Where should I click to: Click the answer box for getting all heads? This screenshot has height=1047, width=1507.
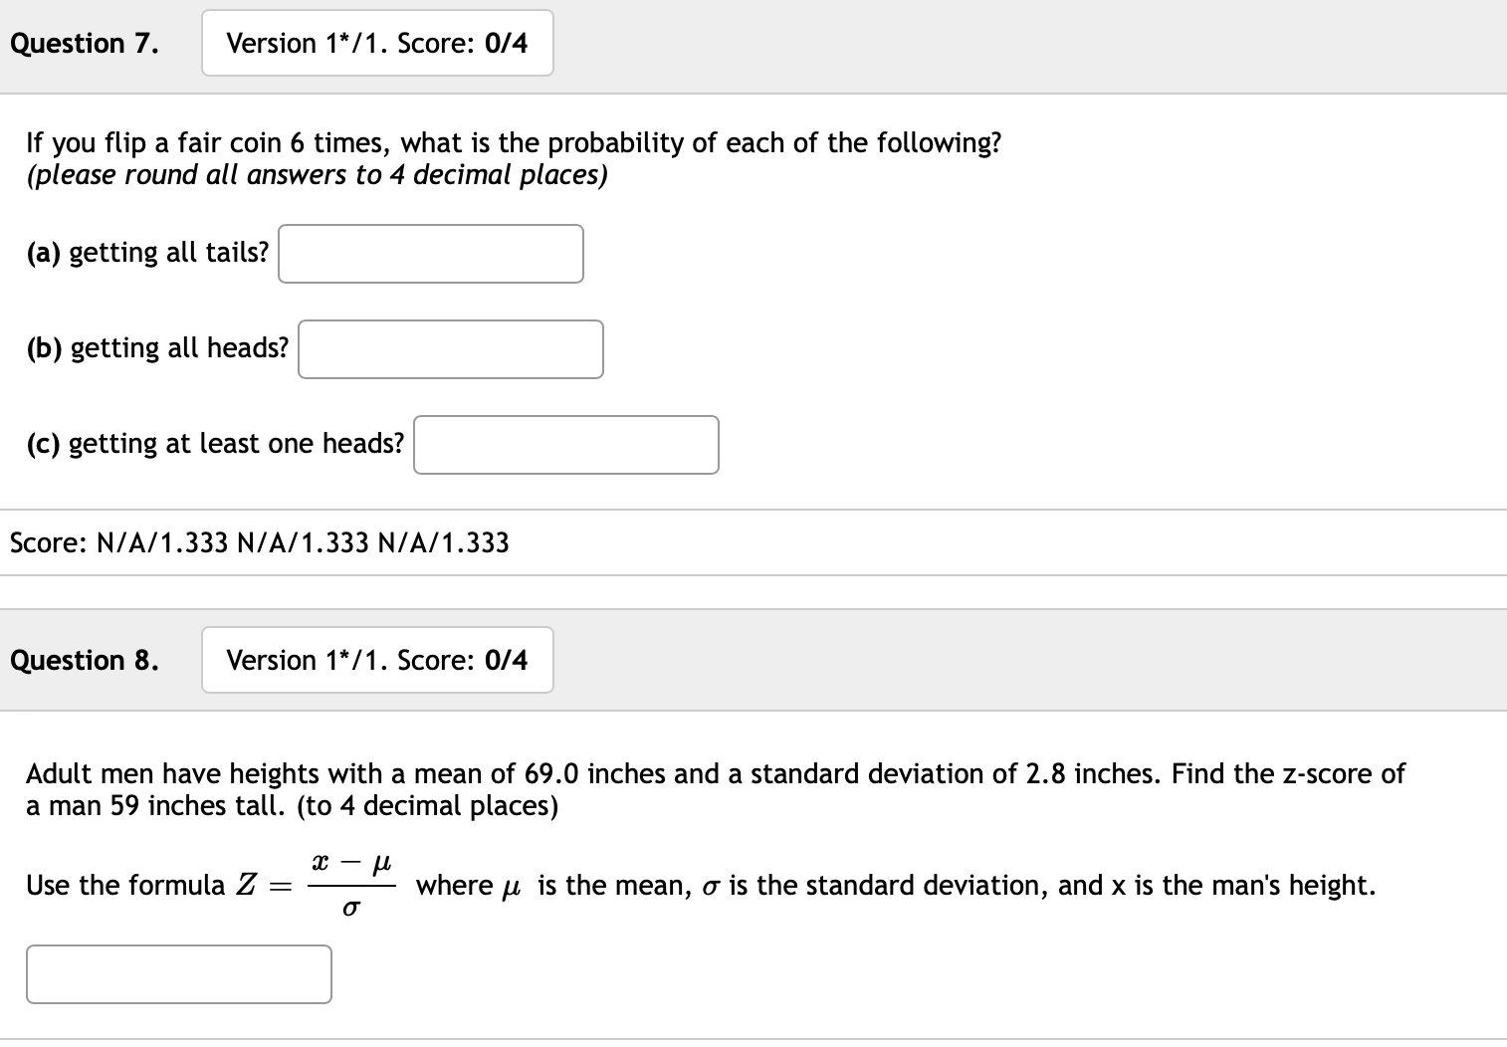450,349
